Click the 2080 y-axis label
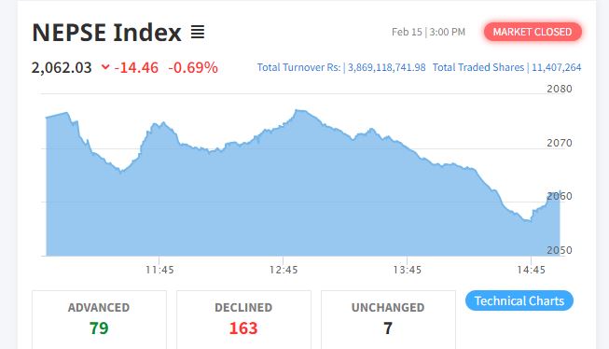This screenshot has height=349, width=609. pos(560,89)
